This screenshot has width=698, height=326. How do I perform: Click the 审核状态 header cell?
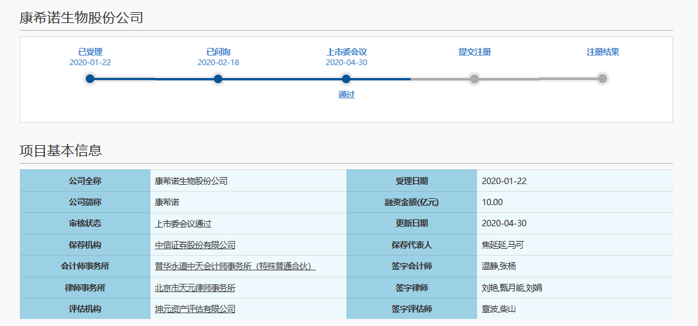(x=85, y=223)
